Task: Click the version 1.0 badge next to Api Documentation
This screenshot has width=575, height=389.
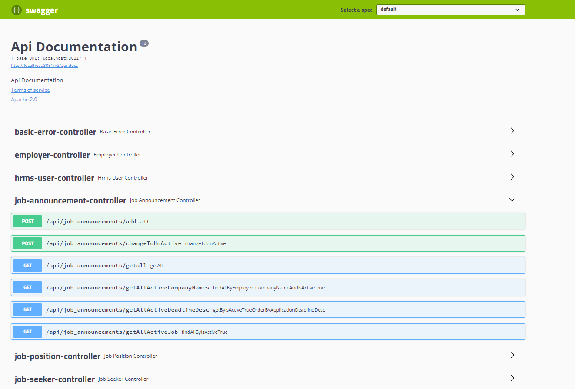Action: pyautogui.click(x=144, y=43)
